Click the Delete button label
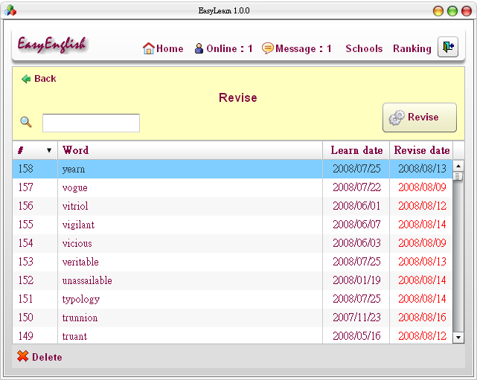 47,357
